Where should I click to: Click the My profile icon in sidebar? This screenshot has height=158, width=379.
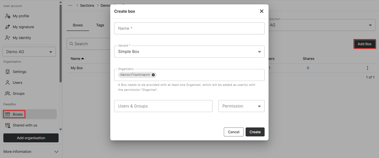click(x=7, y=16)
